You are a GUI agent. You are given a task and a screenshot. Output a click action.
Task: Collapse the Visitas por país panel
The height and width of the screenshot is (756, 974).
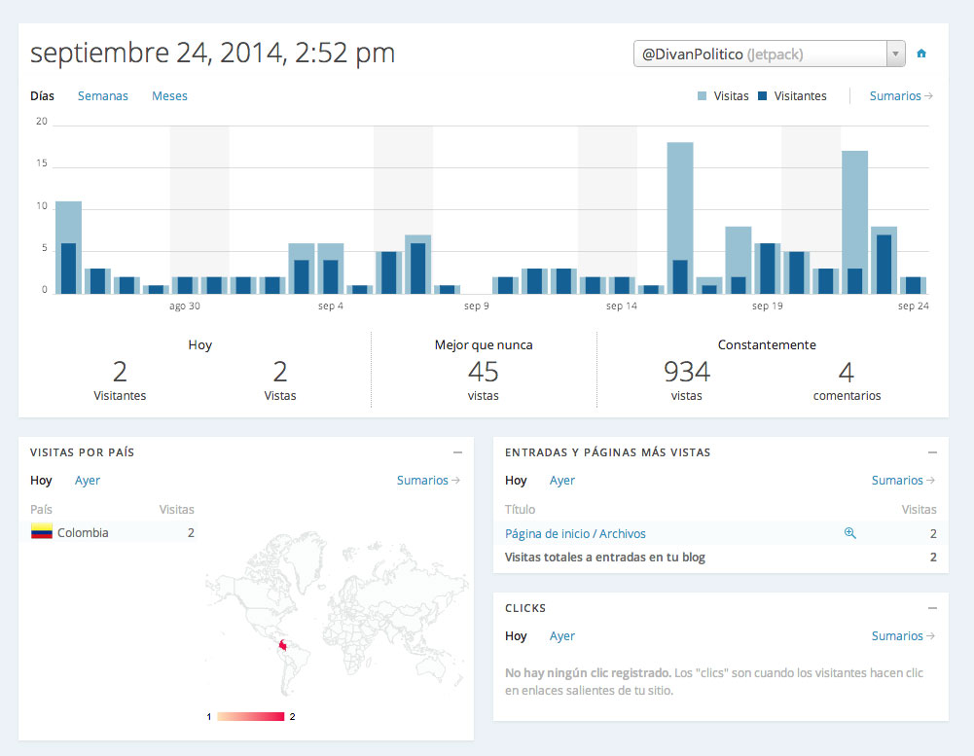point(457,452)
